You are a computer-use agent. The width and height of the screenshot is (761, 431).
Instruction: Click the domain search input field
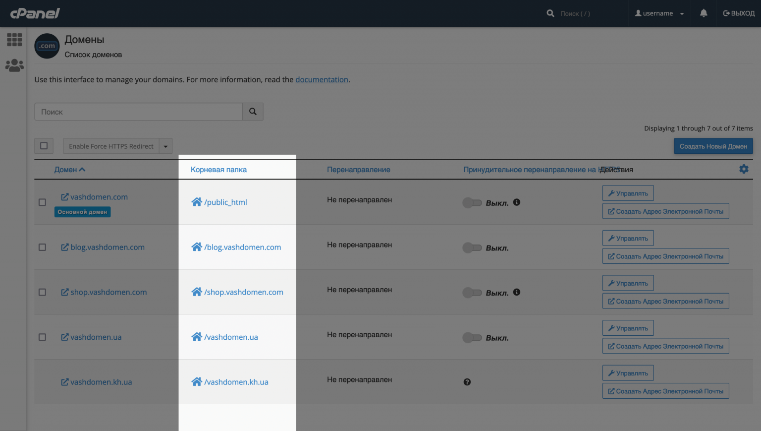click(x=138, y=112)
